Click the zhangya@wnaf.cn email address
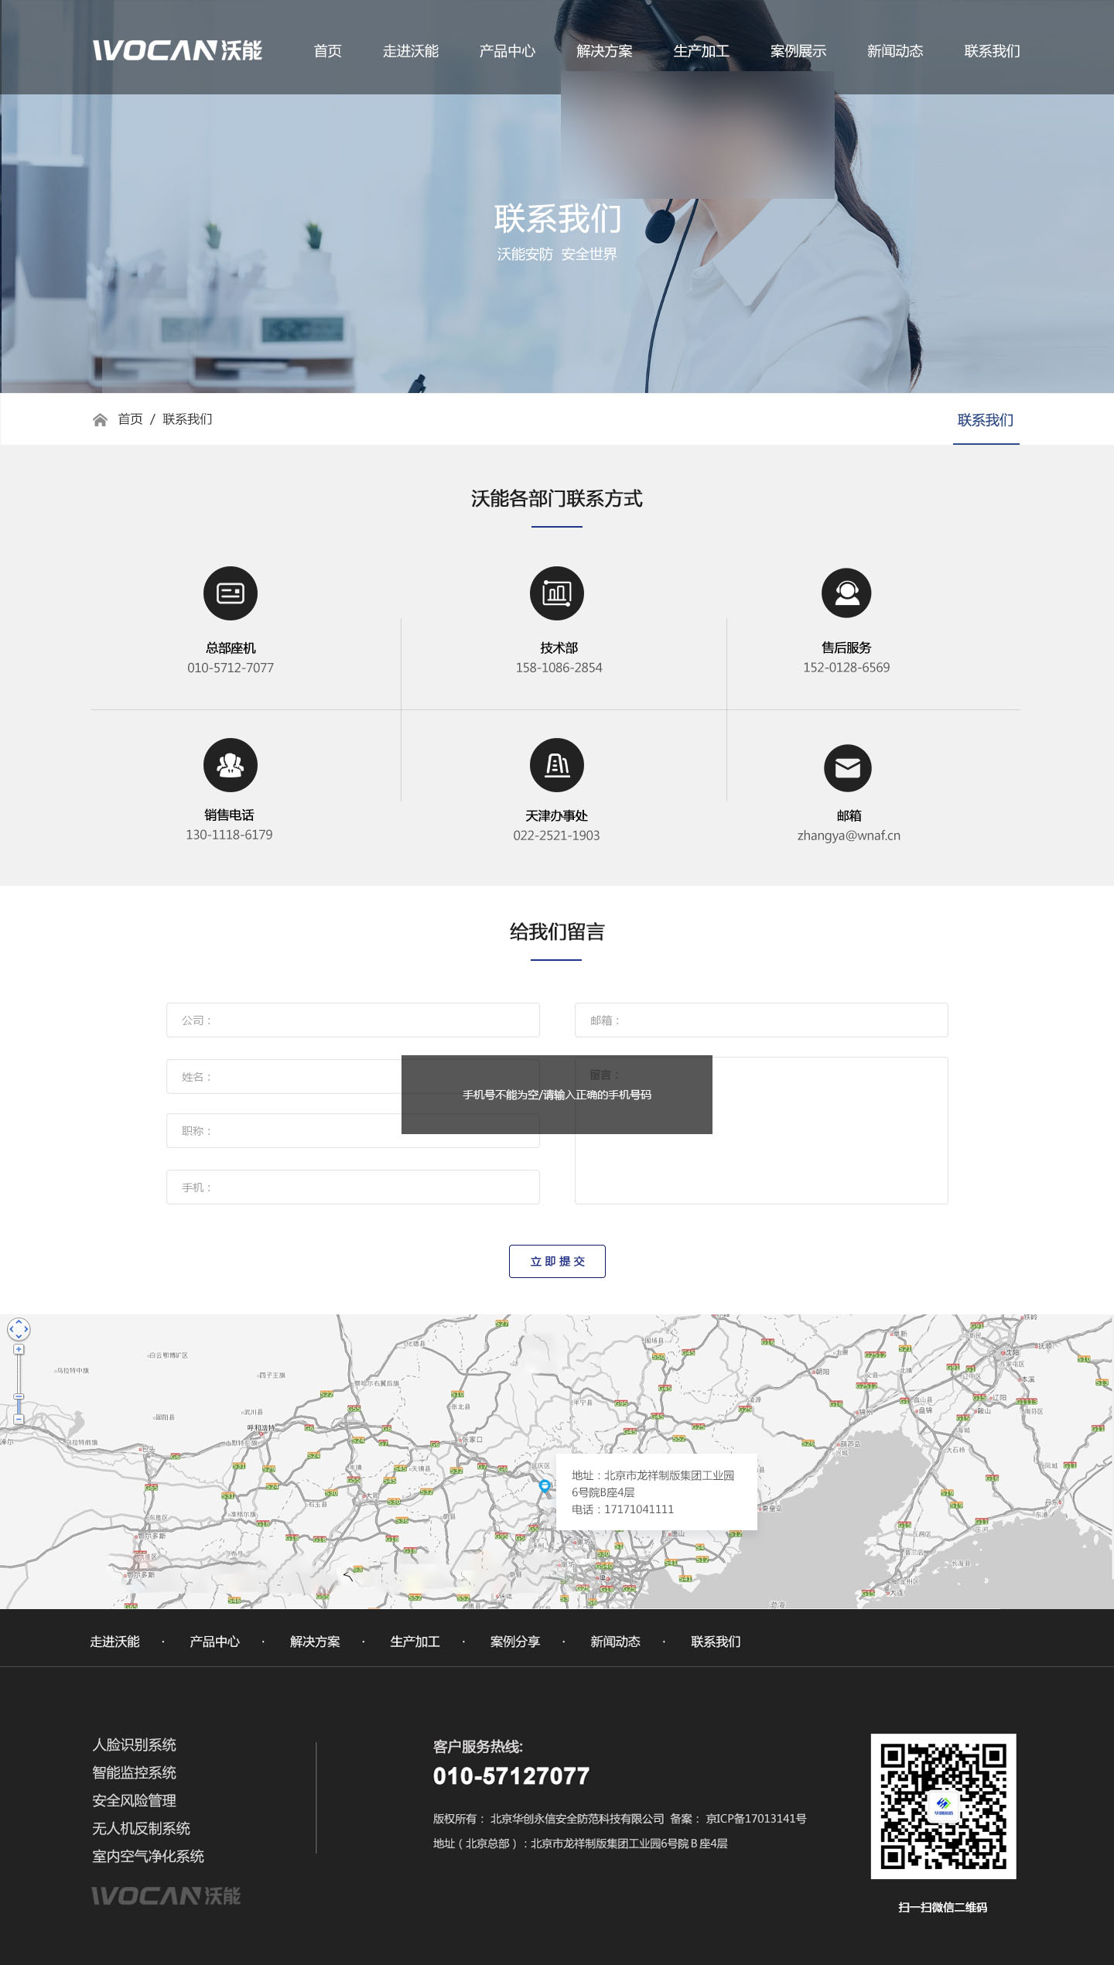This screenshot has width=1114, height=1965. tap(849, 836)
